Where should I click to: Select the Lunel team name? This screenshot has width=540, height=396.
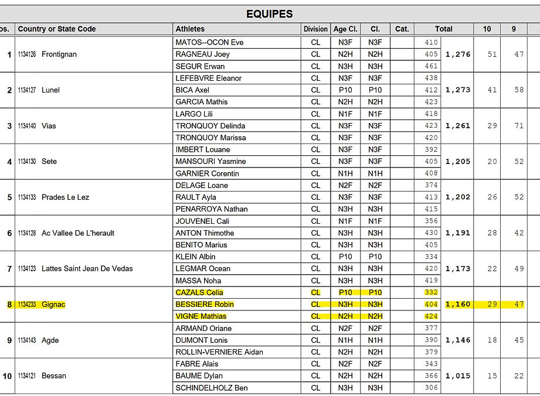50,90
